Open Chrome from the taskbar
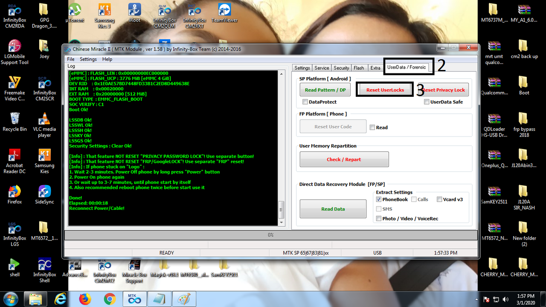Viewport: 546px width, 307px height. 110,299
